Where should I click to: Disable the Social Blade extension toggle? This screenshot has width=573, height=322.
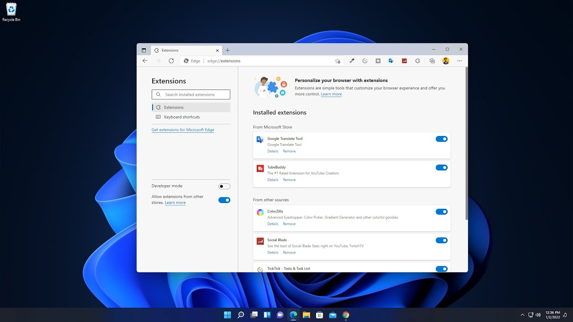coord(441,240)
